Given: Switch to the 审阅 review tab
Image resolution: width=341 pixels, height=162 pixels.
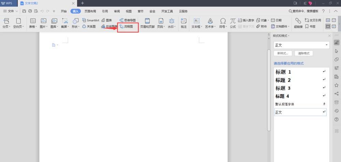Looking at the screenshot, I should [117, 11].
